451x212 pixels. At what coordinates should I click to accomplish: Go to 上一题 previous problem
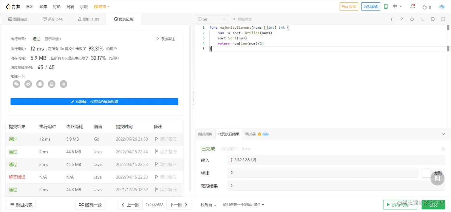pyautogui.click(x=130, y=205)
